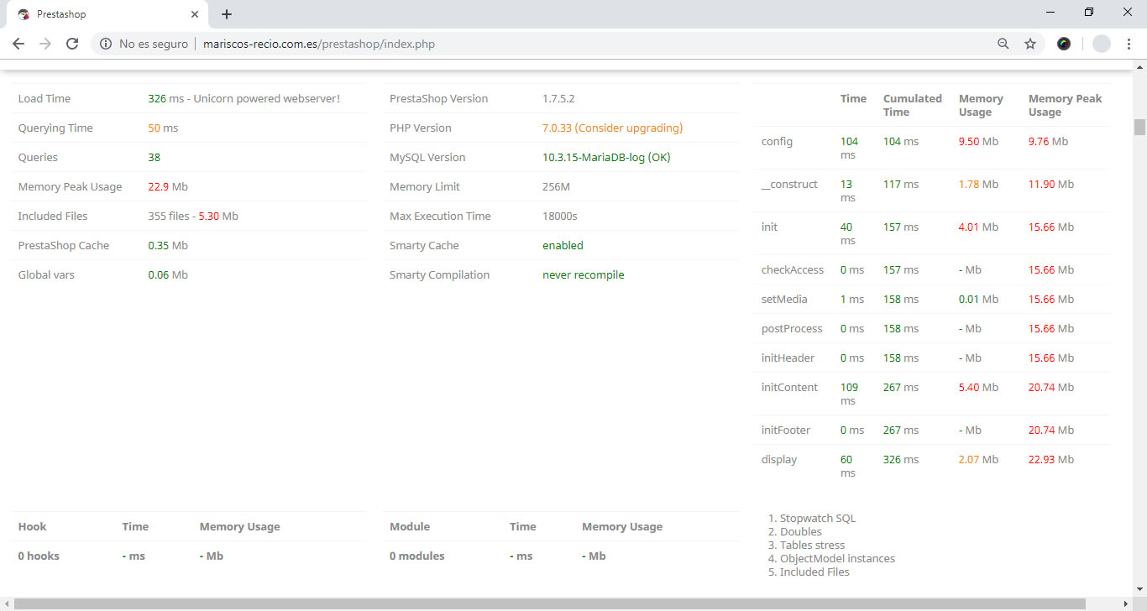Open the zoom control in address bar
The width and height of the screenshot is (1147, 611).
click(x=1003, y=44)
